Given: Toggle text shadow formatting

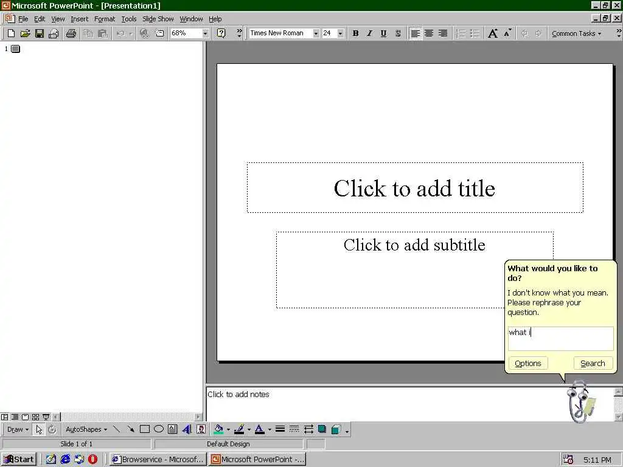Looking at the screenshot, I should click(398, 33).
